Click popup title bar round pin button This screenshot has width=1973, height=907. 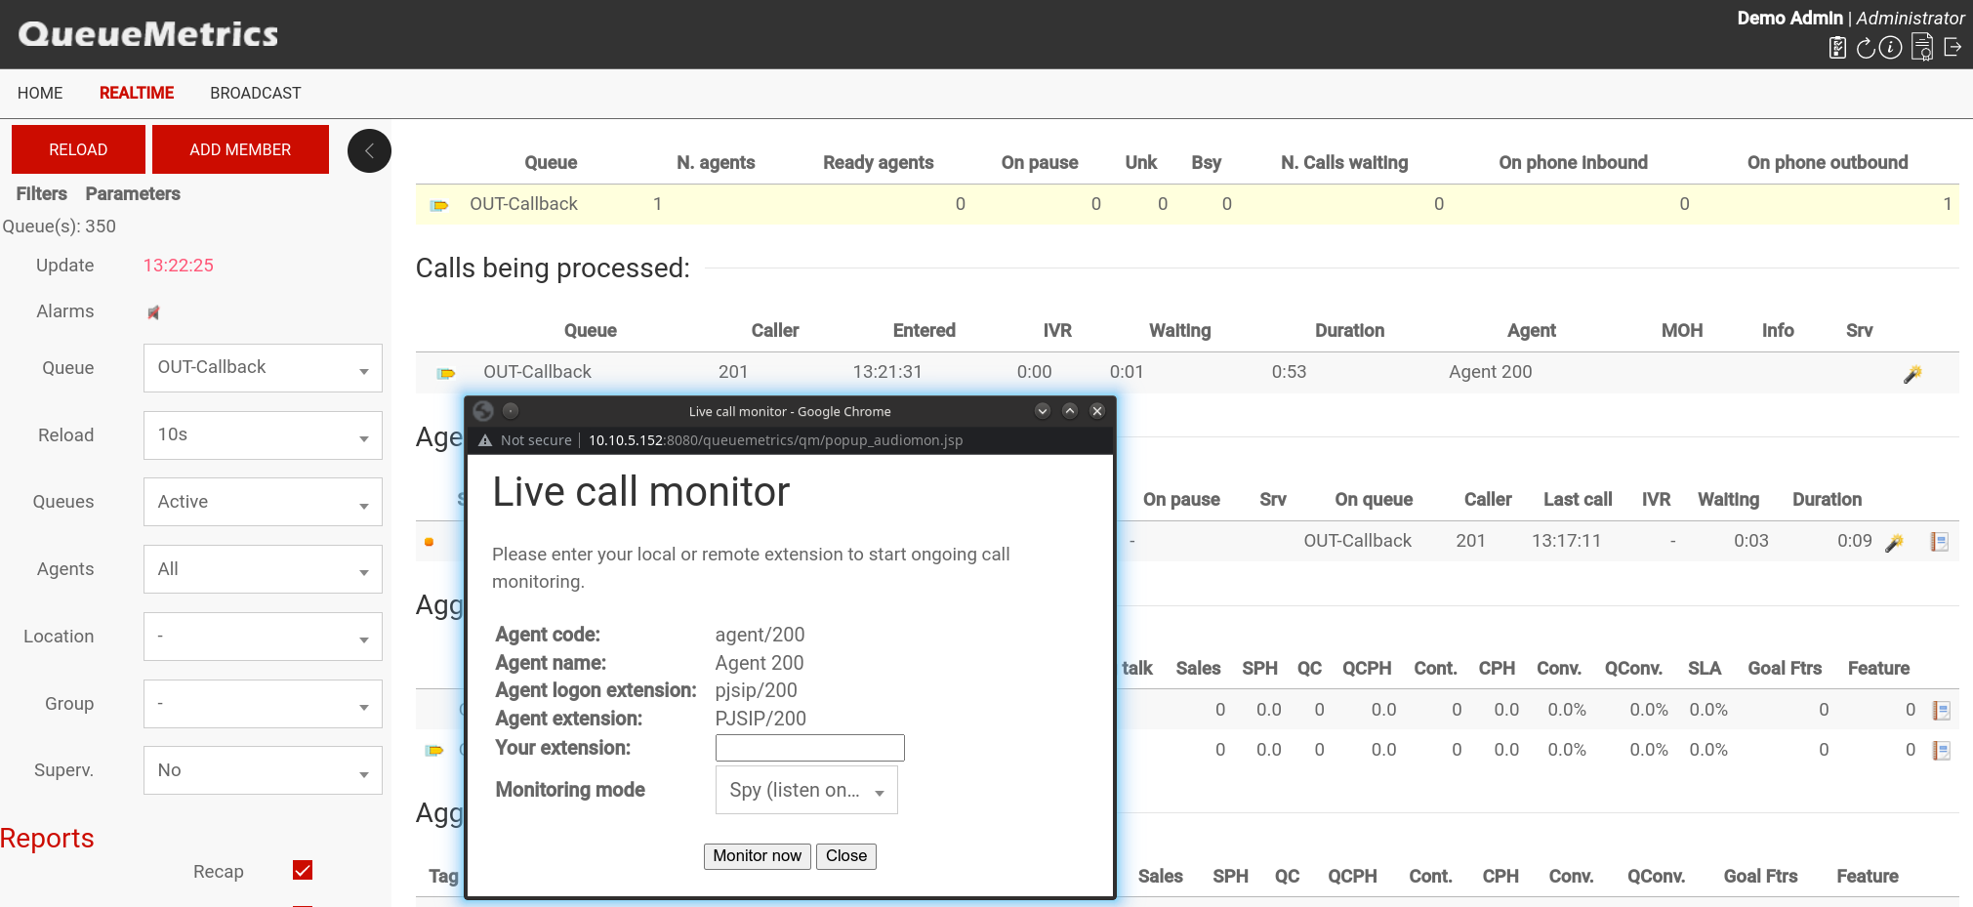pyautogui.click(x=511, y=411)
